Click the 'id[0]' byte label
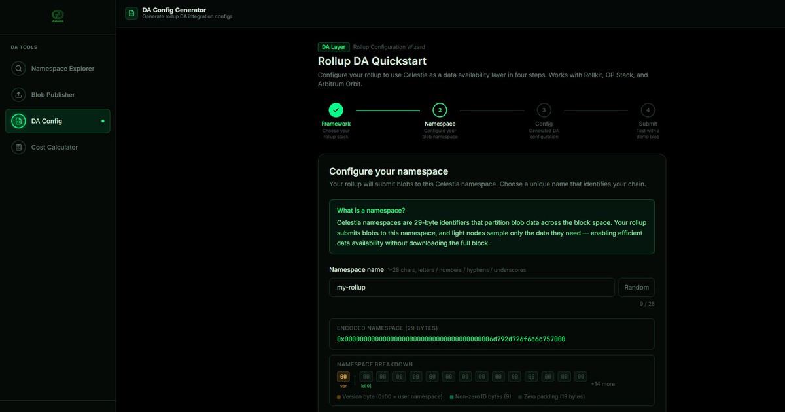This screenshot has width=785, height=412. (x=366, y=386)
